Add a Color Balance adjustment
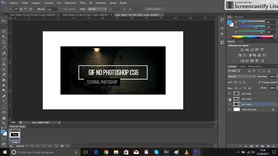 (x=245, y=55)
